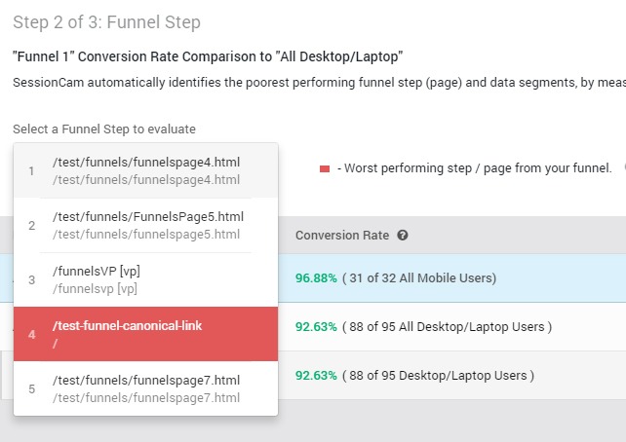
Task: Select funnel step 1 funnelspage4.html
Action: click(145, 170)
